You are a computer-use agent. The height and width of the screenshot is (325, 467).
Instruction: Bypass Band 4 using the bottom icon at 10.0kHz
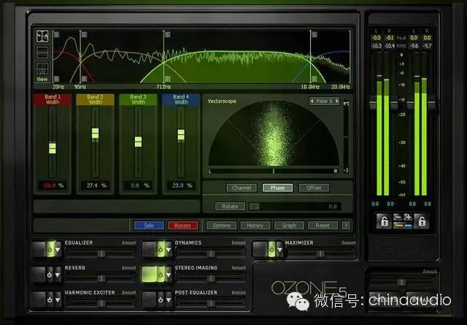point(314,79)
